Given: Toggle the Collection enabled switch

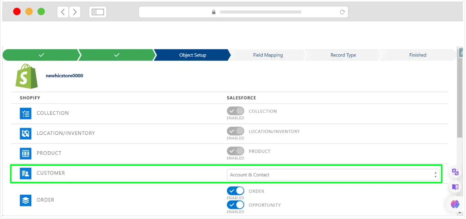Looking at the screenshot, I should [235, 111].
